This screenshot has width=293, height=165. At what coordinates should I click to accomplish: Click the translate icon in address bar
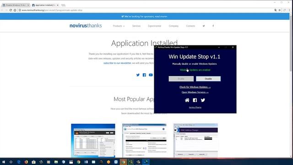pos(276,10)
